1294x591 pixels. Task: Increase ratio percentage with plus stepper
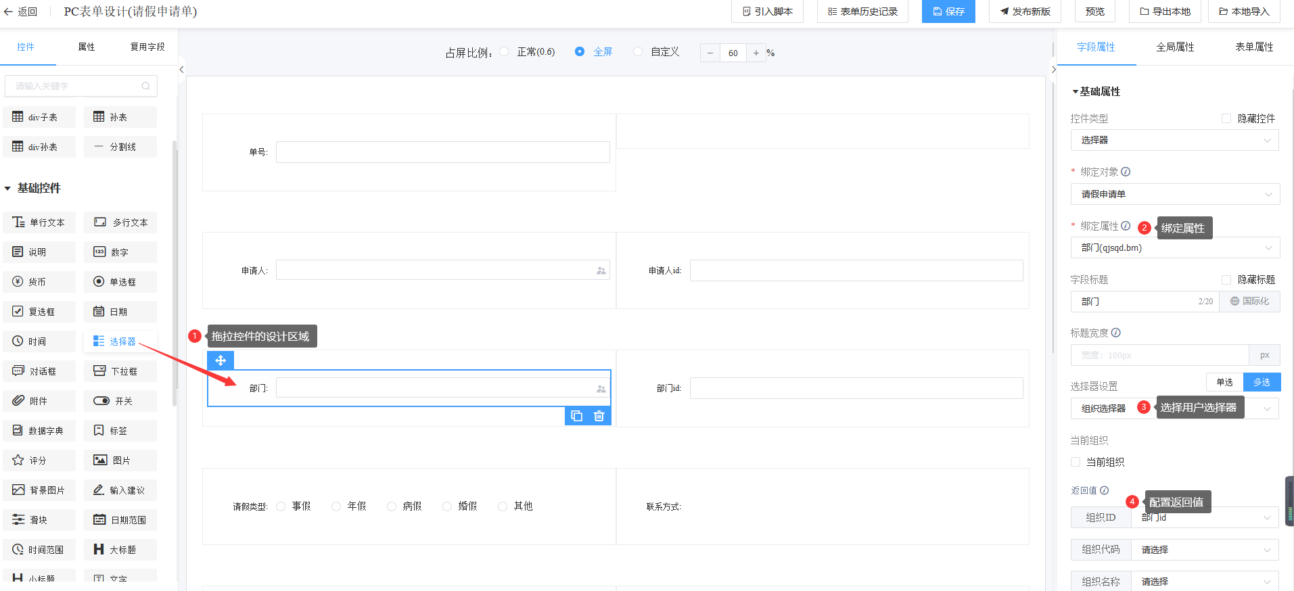756,53
